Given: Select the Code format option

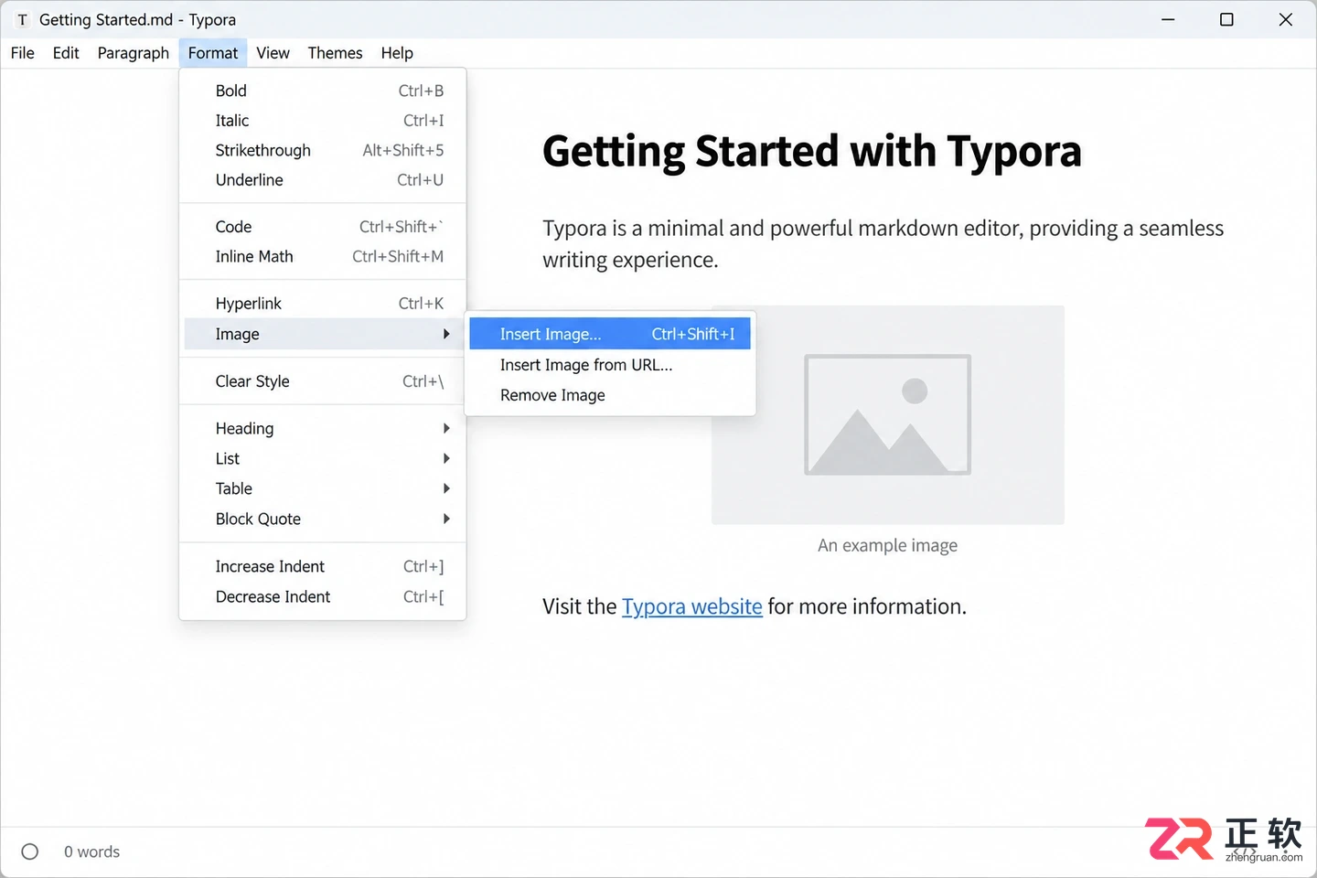Looking at the screenshot, I should 323,227.
